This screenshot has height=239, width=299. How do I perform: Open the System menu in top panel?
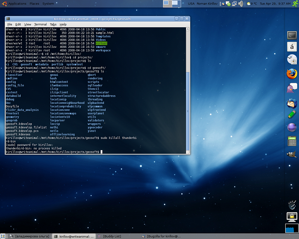click(48, 4)
